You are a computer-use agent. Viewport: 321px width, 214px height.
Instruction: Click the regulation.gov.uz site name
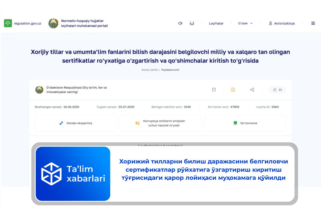27,23
